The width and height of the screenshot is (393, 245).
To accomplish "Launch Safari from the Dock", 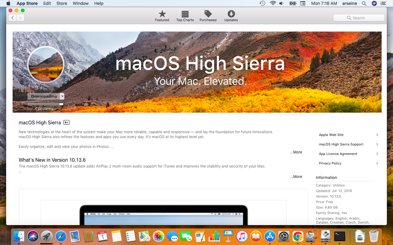I will click(x=61, y=236).
